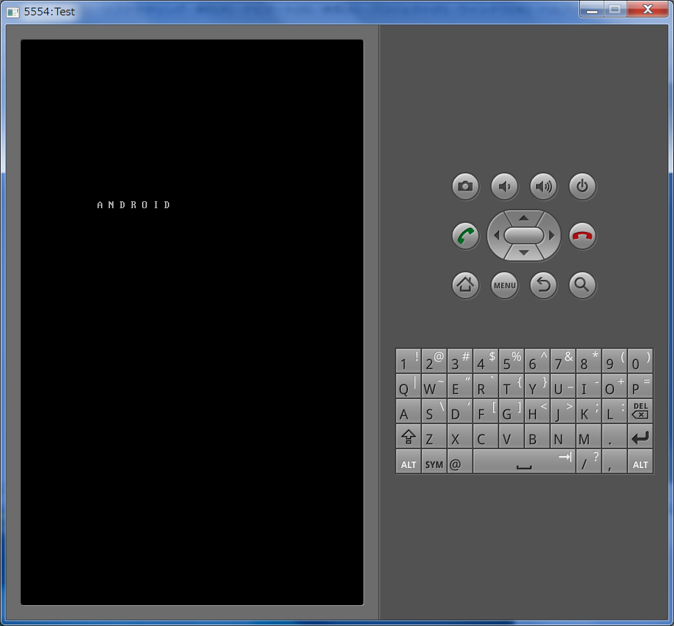Open the options with MENU button

[505, 285]
